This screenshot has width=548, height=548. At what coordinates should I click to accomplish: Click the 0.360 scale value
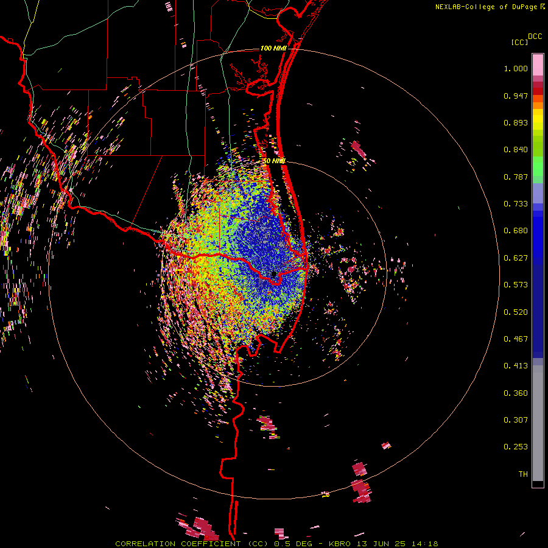coord(516,393)
